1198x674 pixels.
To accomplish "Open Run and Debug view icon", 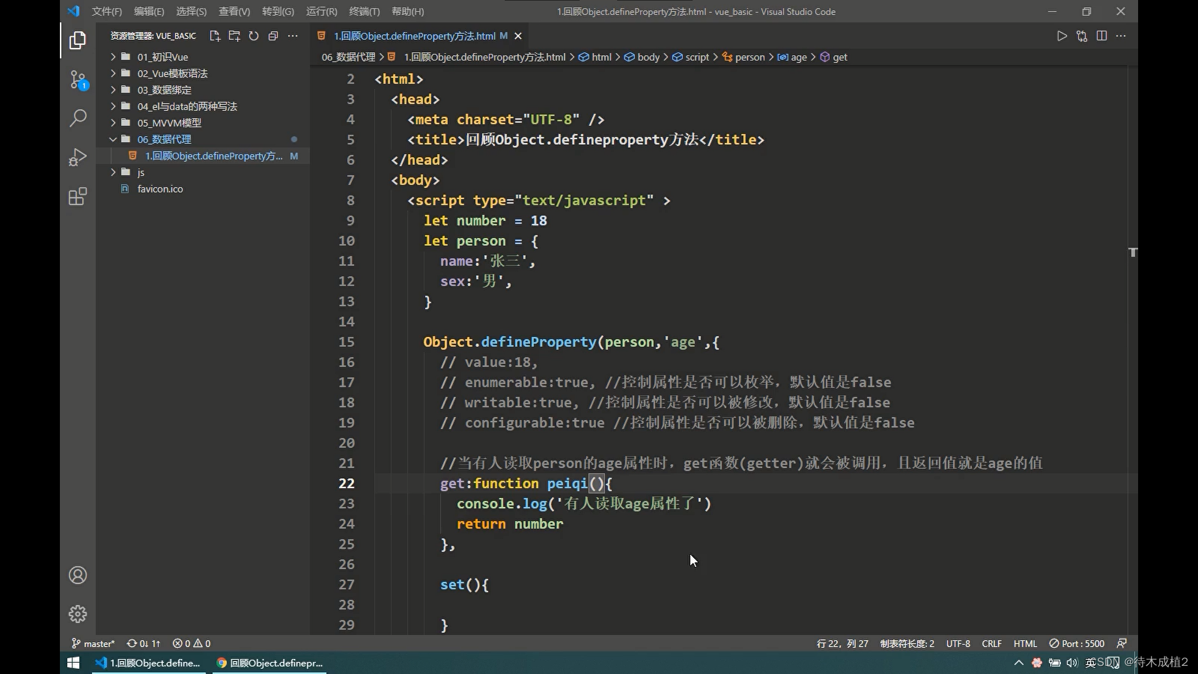I will [x=77, y=157].
